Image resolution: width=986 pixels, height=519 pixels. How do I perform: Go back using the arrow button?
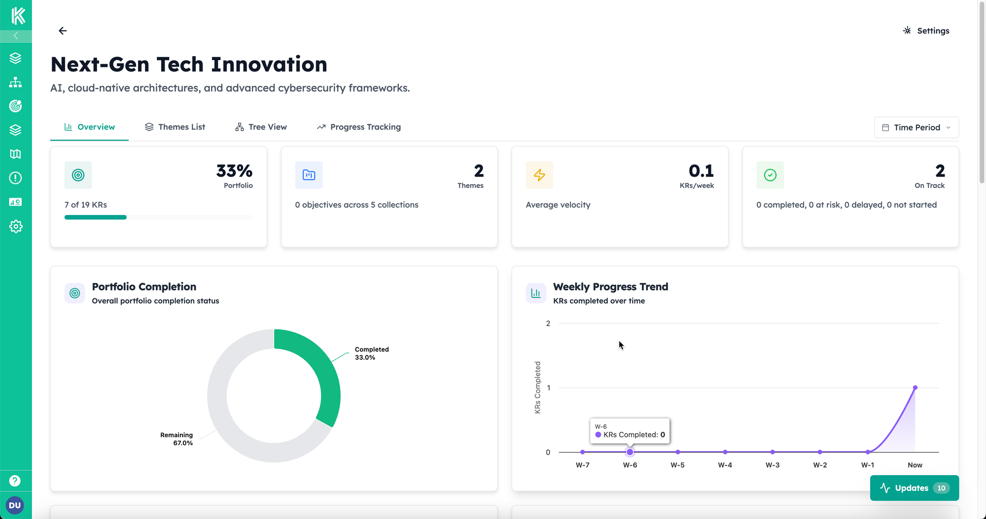point(63,31)
